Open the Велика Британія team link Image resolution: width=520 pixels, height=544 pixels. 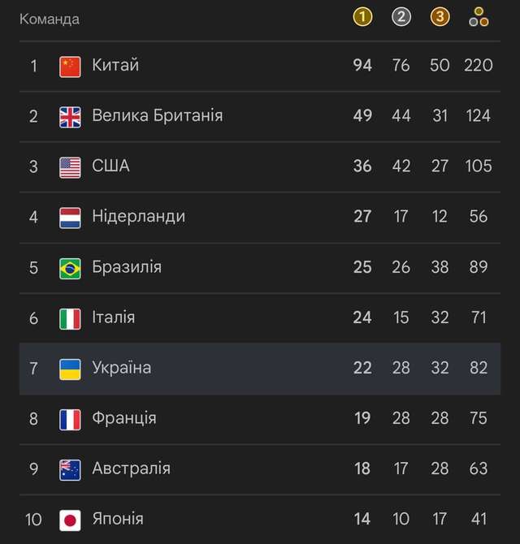pos(157,116)
